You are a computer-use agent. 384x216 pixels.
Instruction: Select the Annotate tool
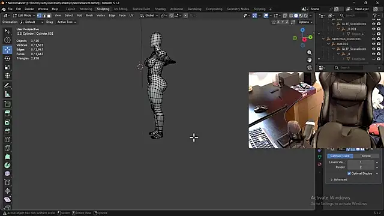pyautogui.click(x=7, y=85)
